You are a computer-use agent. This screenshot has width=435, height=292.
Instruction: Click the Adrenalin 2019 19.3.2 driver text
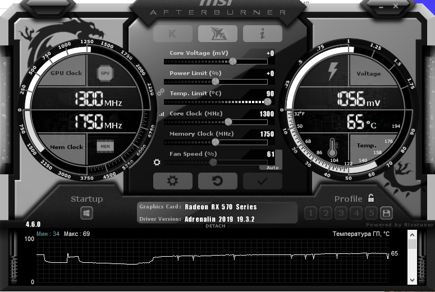(x=219, y=219)
